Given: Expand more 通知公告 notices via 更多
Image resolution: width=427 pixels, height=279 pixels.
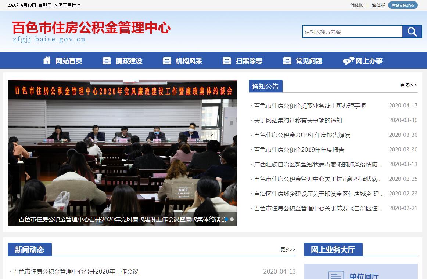Looking at the screenshot, I should tap(408, 85).
